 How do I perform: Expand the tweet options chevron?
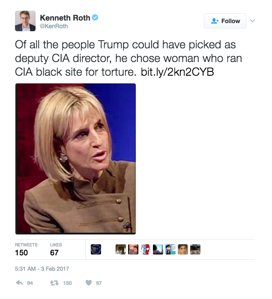(252, 21)
